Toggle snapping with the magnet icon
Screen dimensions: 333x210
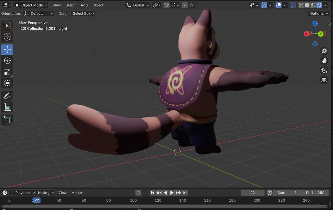coord(166,5)
